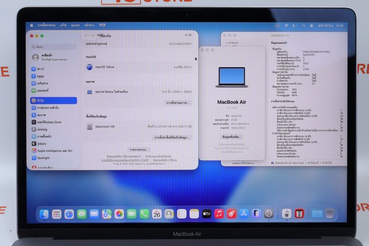
Task: Launch Launchpad apps grid in Dock
Action: (x=57, y=214)
